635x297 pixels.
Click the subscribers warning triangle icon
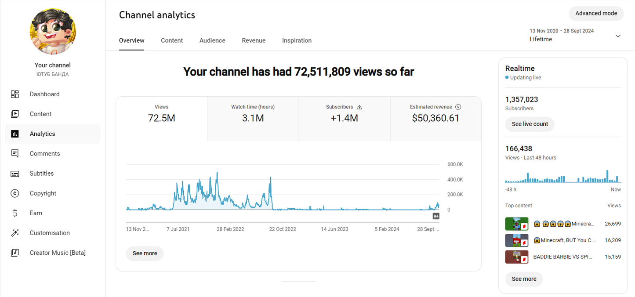point(359,107)
